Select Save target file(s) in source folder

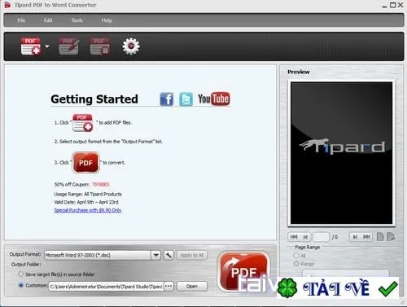[x=20, y=274]
